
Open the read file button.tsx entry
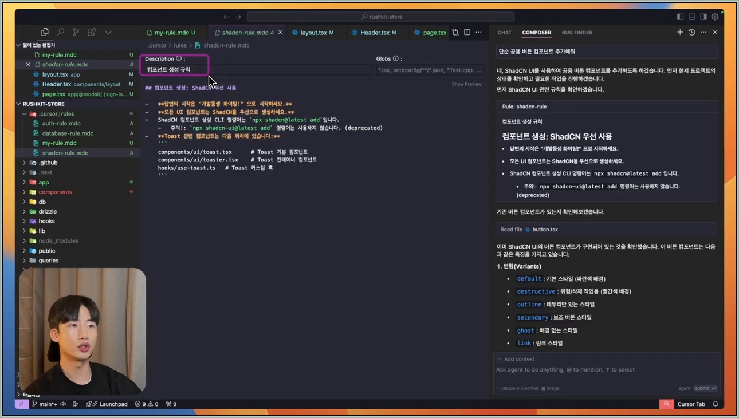tap(606, 230)
